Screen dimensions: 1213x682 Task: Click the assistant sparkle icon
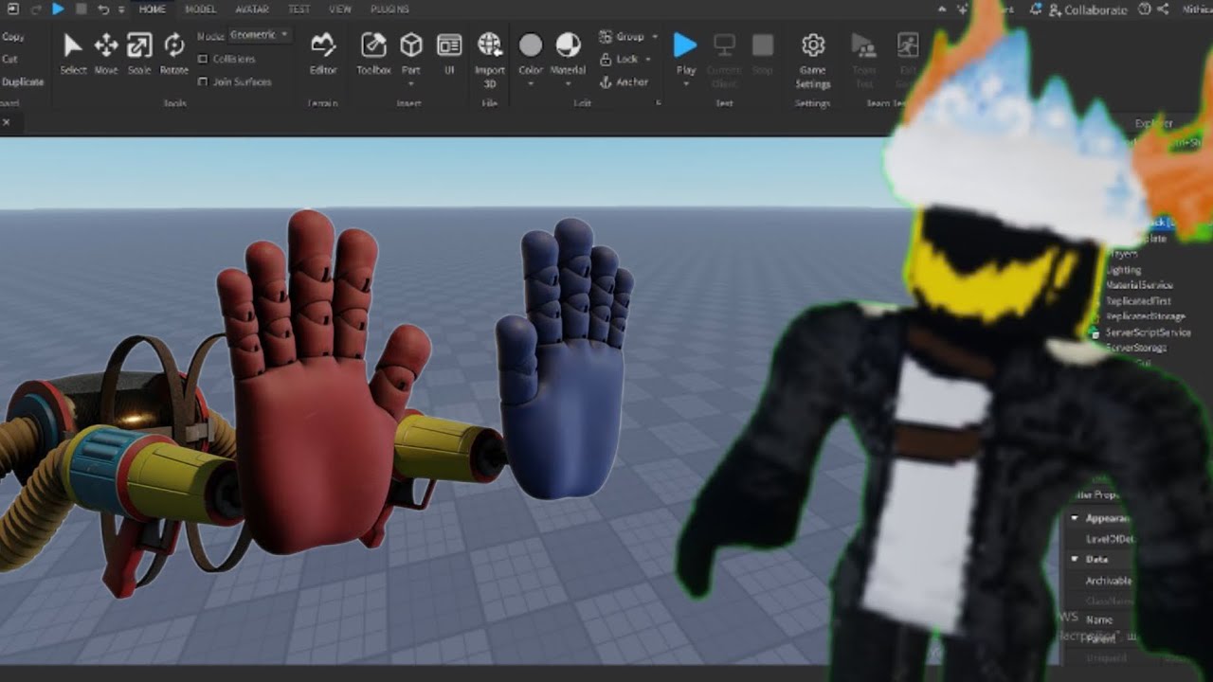coord(961,9)
